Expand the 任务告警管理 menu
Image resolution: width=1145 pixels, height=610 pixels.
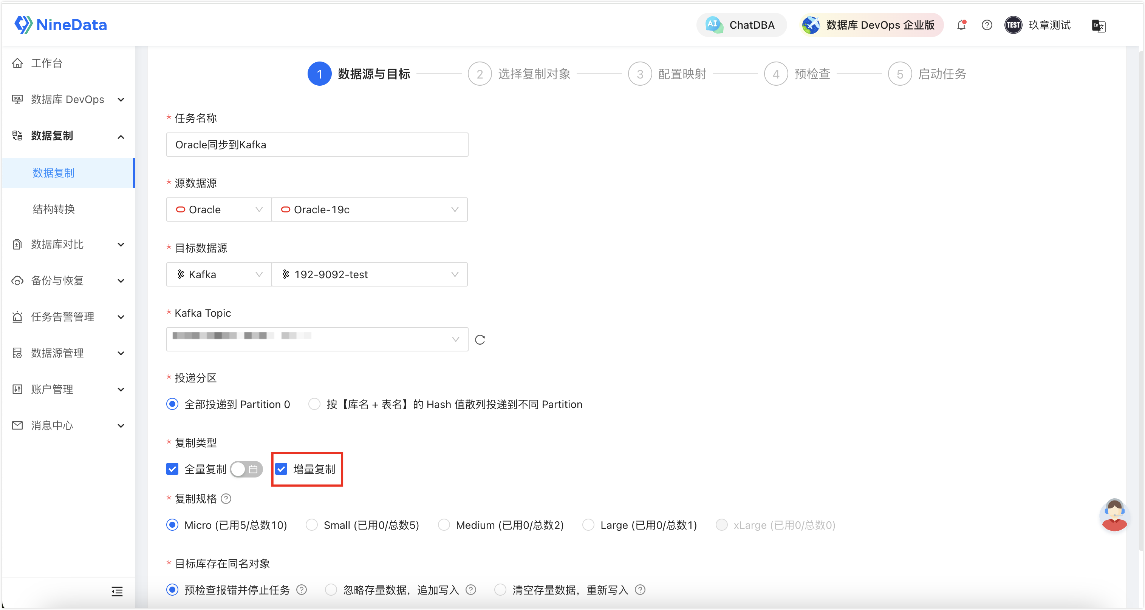[x=121, y=317]
